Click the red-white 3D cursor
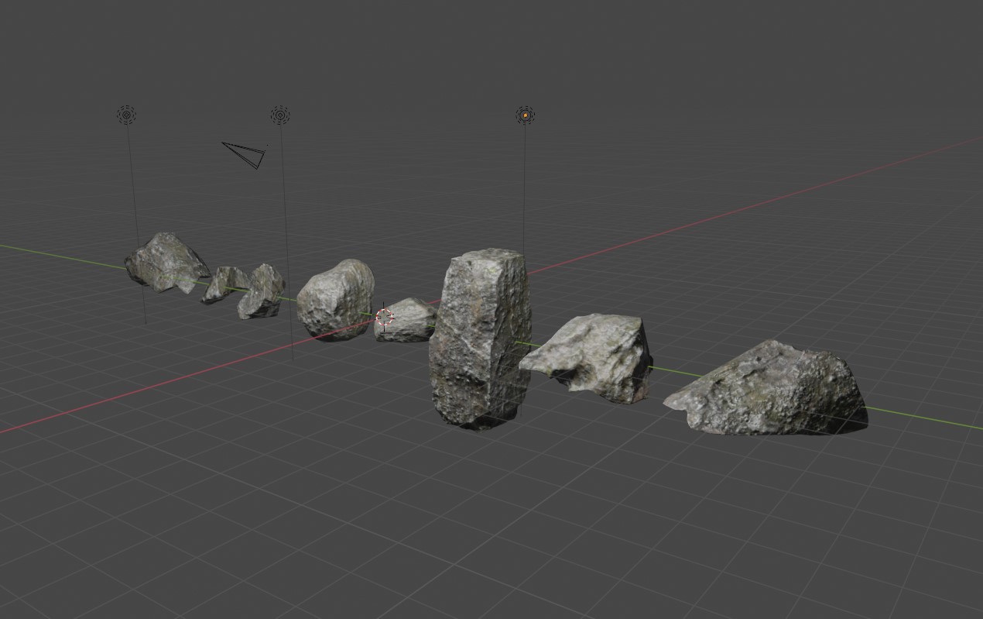This screenshot has width=983, height=619. point(385,316)
